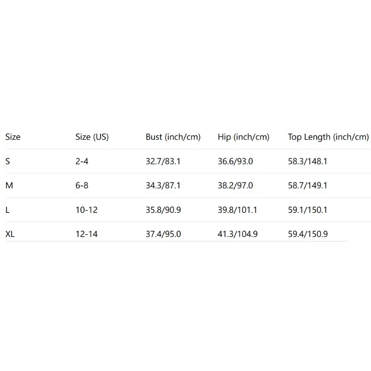
Task: Select top length 58.3/148.1
Action: click(x=307, y=161)
